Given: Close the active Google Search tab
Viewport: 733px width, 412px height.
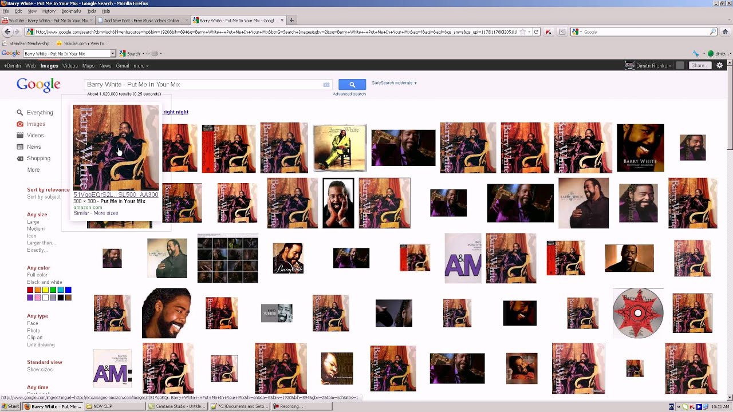Looking at the screenshot, I should 282,20.
